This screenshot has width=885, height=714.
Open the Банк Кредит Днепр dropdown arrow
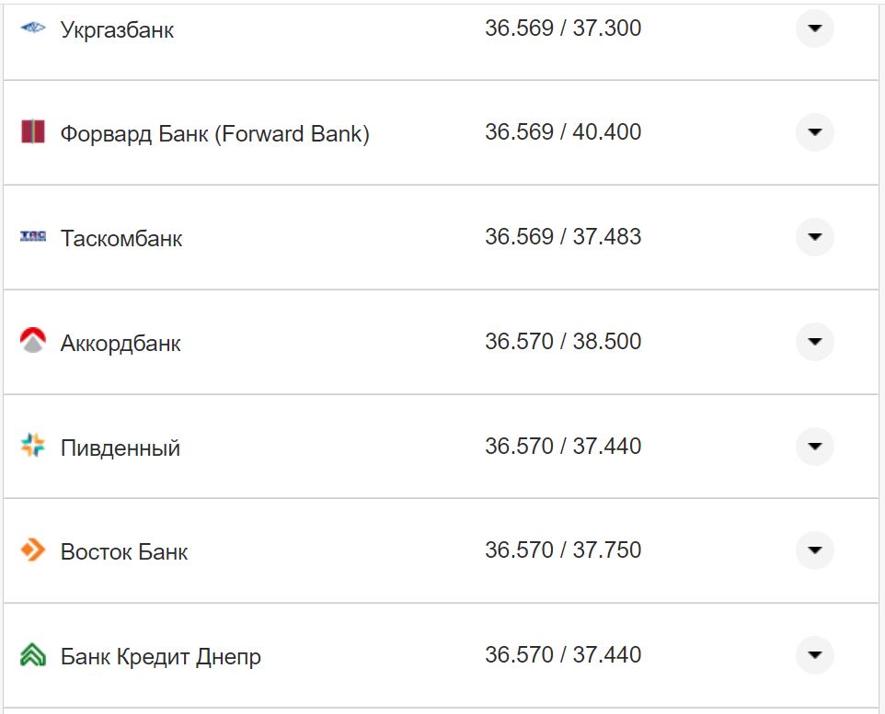pos(814,655)
